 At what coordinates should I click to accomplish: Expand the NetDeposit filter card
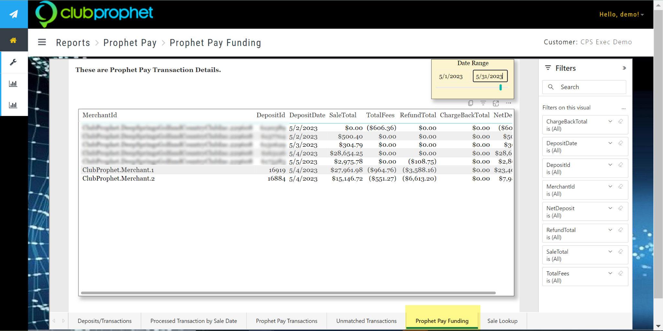point(610,208)
